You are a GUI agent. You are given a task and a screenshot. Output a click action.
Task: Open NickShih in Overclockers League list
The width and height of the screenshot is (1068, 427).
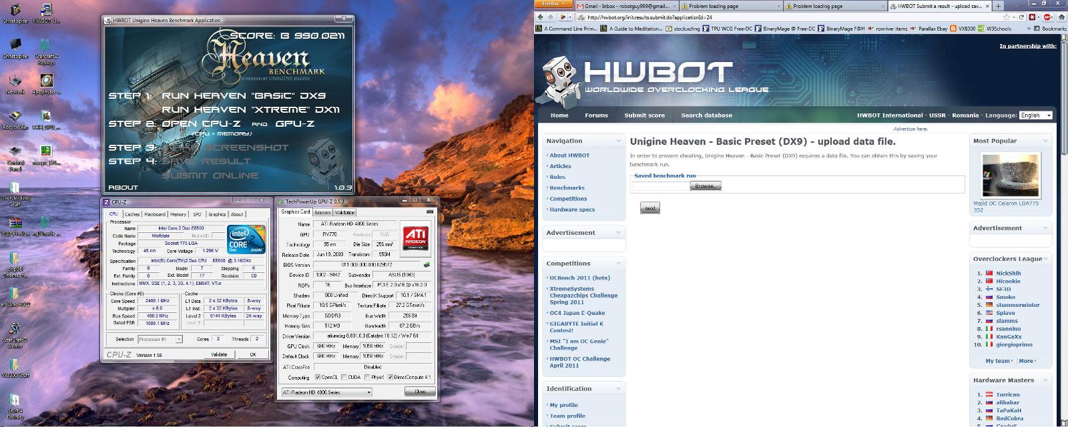[1008, 274]
